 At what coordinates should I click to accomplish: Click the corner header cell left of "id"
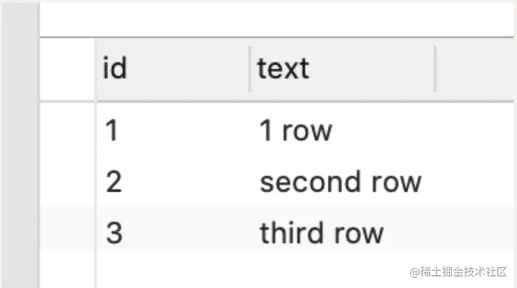coord(68,68)
